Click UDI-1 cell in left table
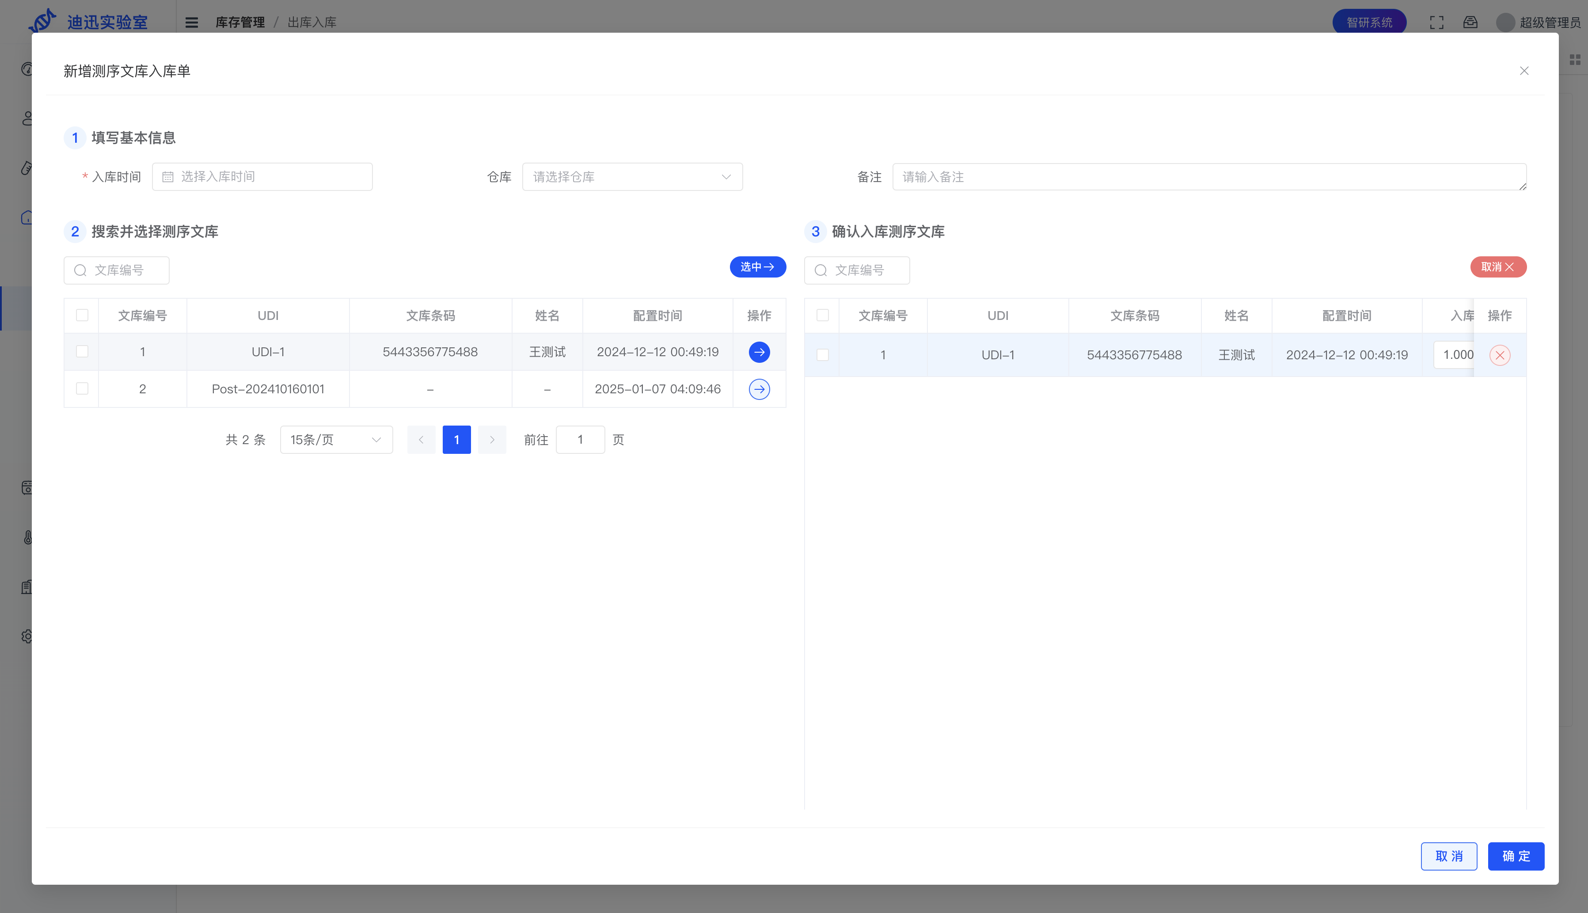 (x=268, y=352)
